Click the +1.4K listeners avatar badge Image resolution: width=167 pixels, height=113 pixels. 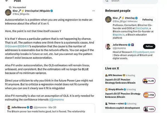click(149, 81)
